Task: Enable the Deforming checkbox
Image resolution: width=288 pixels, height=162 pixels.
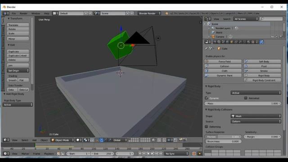Action: 207,126
